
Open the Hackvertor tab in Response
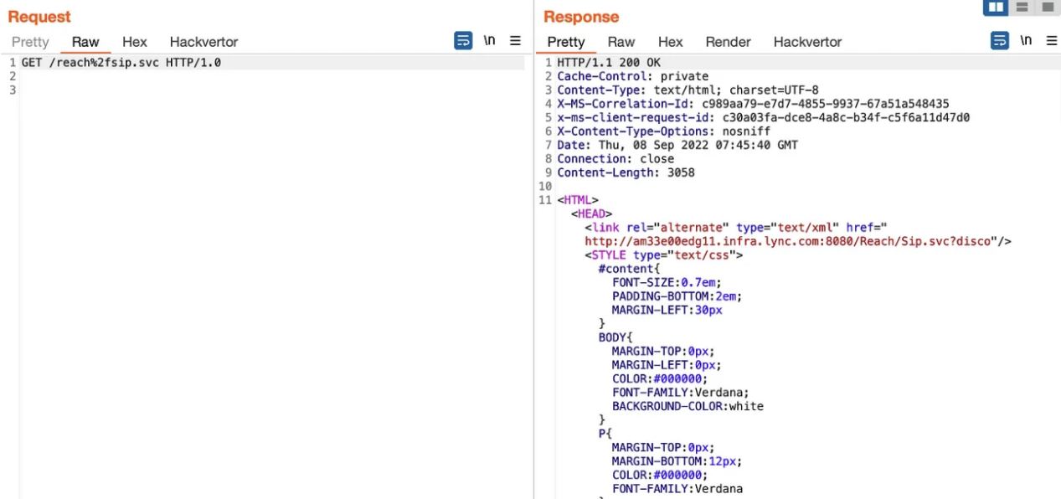pos(807,42)
